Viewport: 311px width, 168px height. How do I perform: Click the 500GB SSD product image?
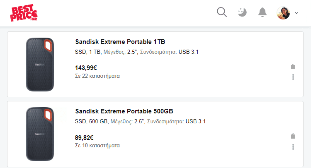40,134
